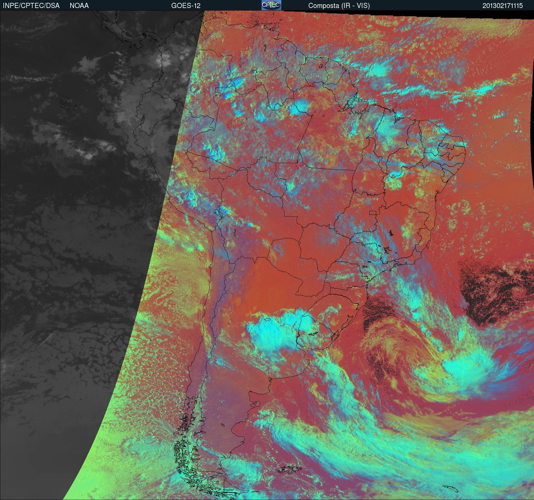Click the GOES-12 satellite label
The width and height of the screenshot is (534, 500).
[x=186, y=6]
